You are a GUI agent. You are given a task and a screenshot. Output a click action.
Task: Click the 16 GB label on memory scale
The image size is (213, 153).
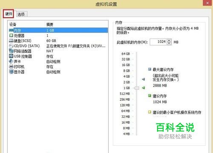click(x=126, y=65)
